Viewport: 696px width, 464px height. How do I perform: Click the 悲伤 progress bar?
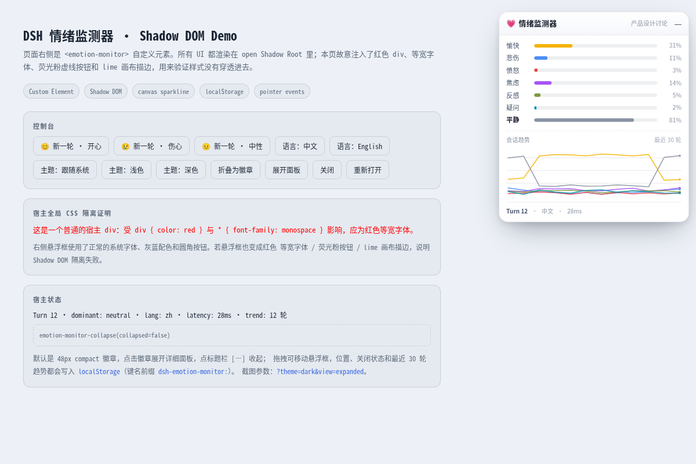(596, 58)
